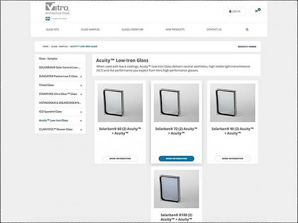This screenshot has width=298, height=223.
Task: Click the LOG IN button
Action: click(234, 11)
